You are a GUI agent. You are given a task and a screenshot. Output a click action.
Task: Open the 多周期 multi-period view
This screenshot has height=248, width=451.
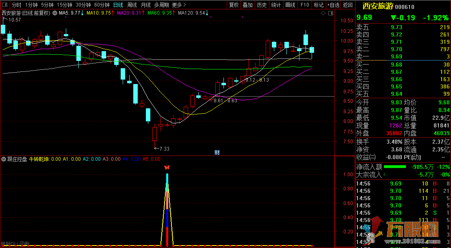pyautogui.click(x=161, y=5)
